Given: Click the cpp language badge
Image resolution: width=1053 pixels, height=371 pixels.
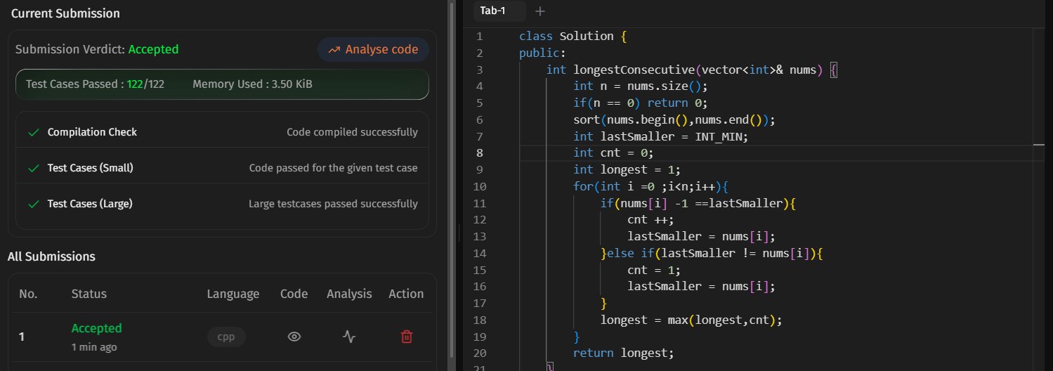Looking at the screenshot, I should 226,337.
